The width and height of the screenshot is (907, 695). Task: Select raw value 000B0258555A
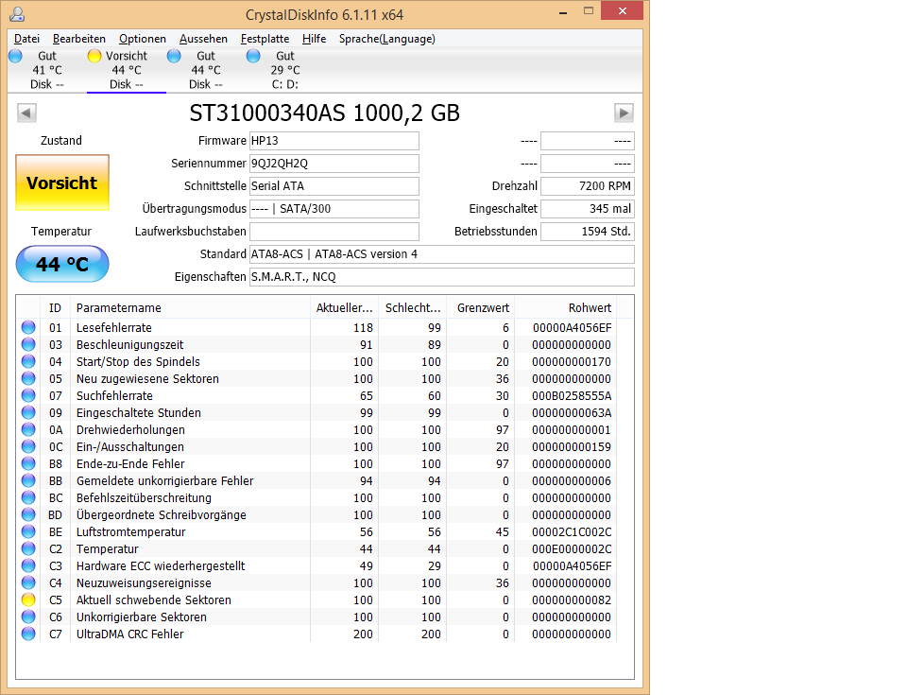[572, 395]
